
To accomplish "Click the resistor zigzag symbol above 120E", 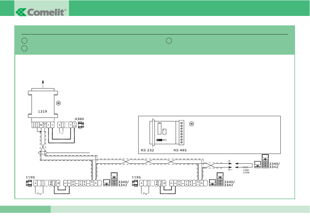I will pyautogui.click(x=246, y=167).
